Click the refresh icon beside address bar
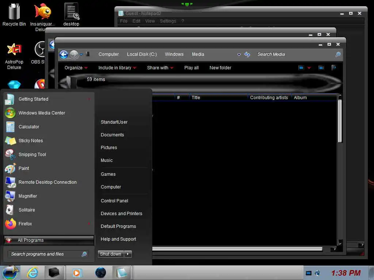This screenshot has height=280, width=374. (247, 55)
